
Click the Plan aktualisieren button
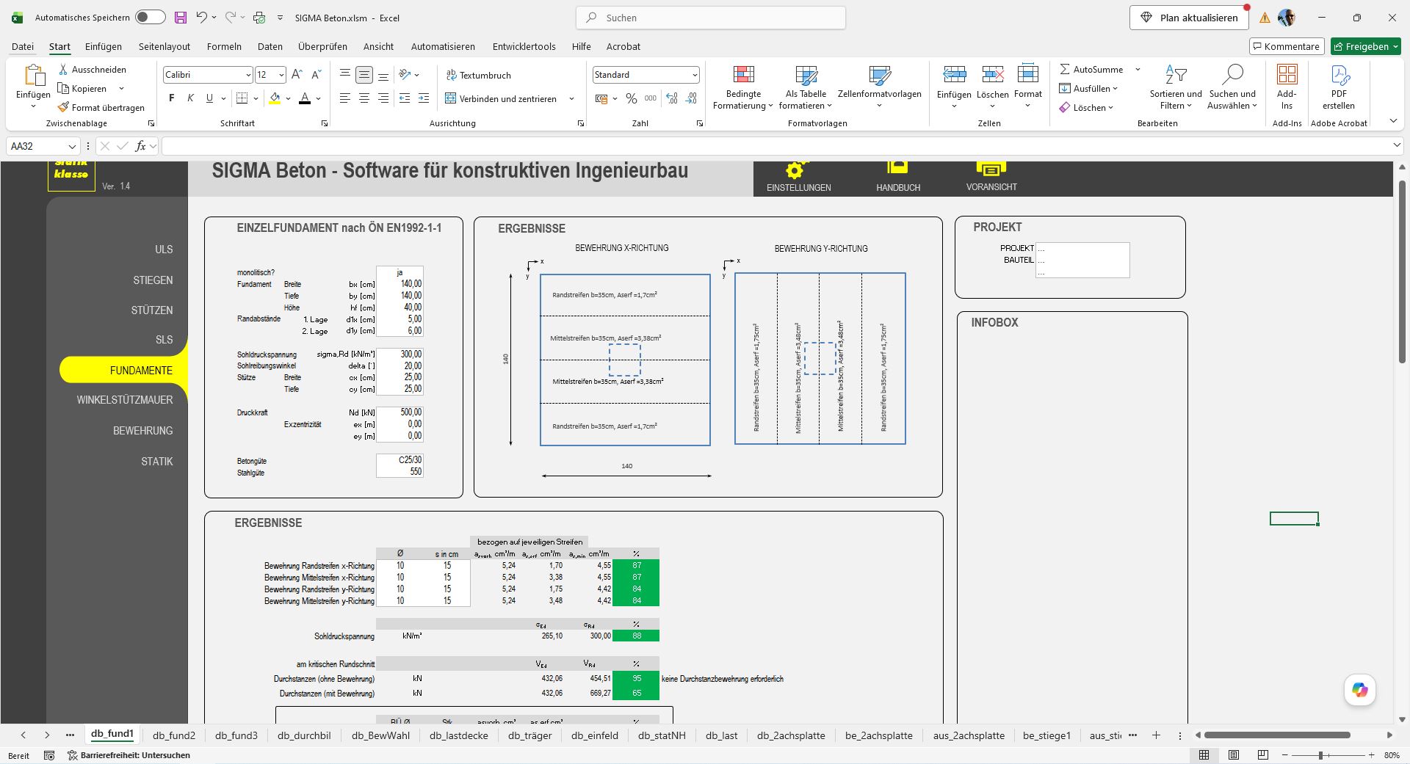(1189, 18)
